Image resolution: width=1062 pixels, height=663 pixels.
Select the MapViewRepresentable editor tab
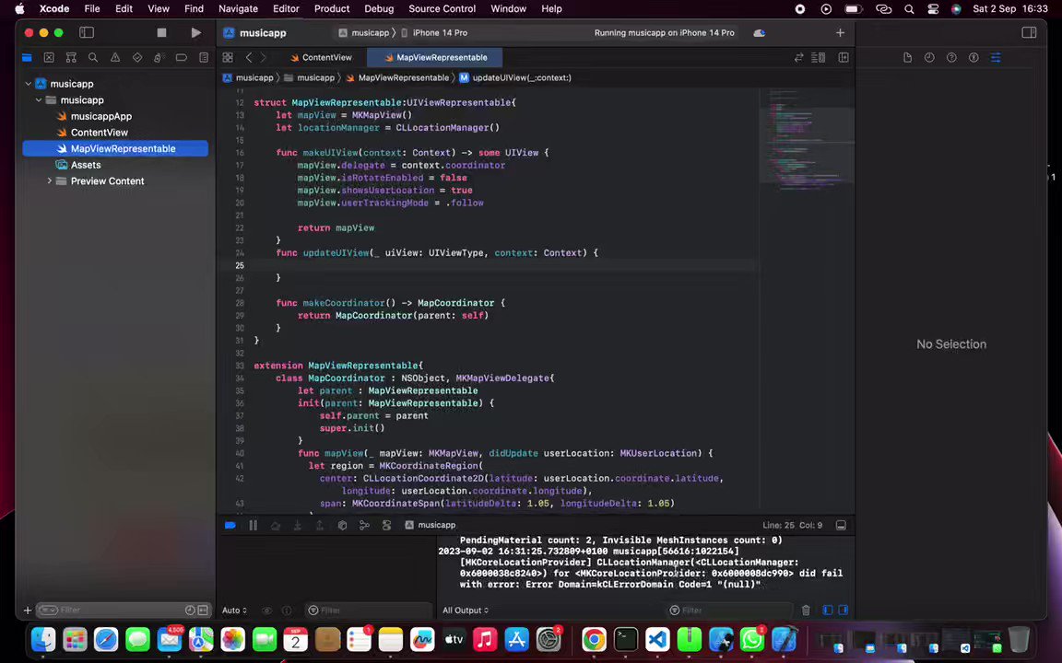click(x=435, y=57)
